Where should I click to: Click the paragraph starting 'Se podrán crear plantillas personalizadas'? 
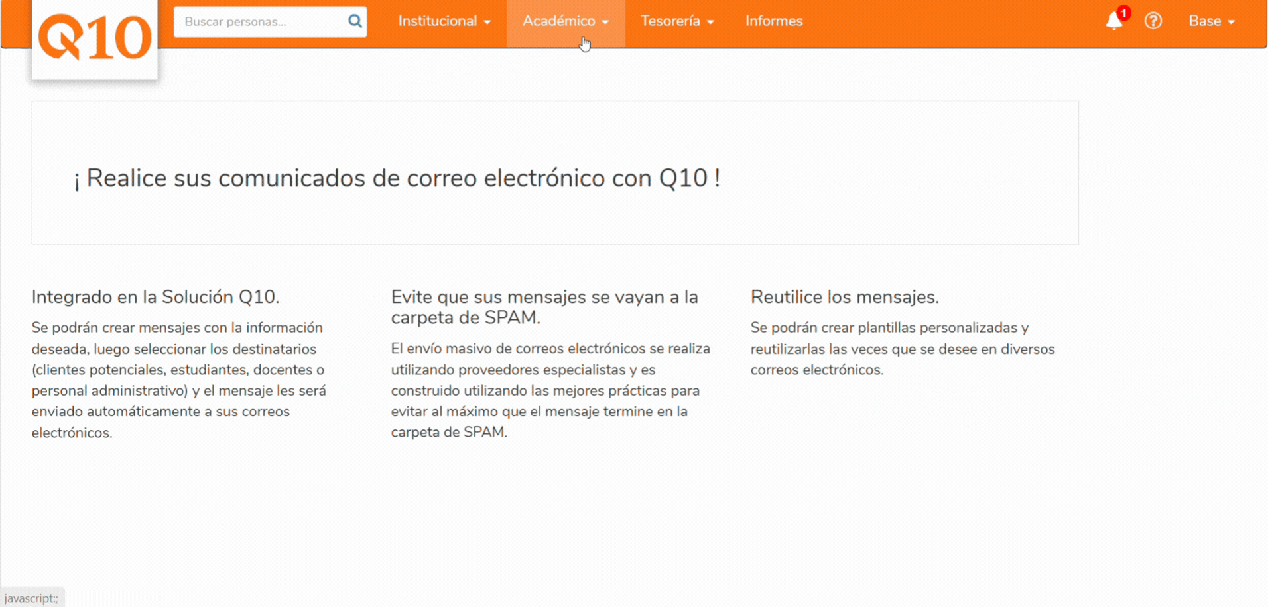tap(903, 349)
